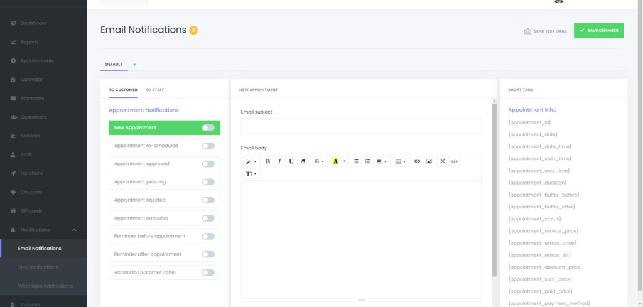Viewport: 643px width, 307px height.
Task: Open SMS Notifications in the sidebar
Action: pyautogui.click(x=38, y=267)
